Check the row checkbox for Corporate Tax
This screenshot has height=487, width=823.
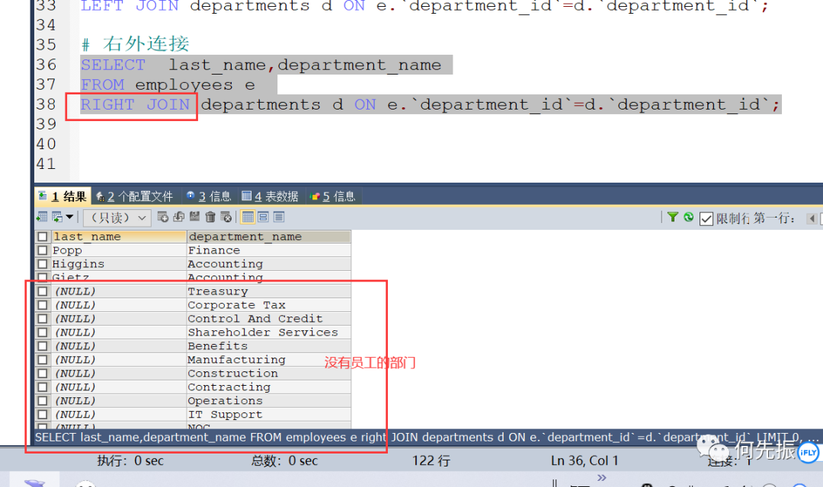point(43,305)
